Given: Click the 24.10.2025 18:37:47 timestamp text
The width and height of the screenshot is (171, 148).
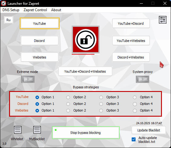Looking at the screenshot, I should pyautogui.click(x=149, y=123).
